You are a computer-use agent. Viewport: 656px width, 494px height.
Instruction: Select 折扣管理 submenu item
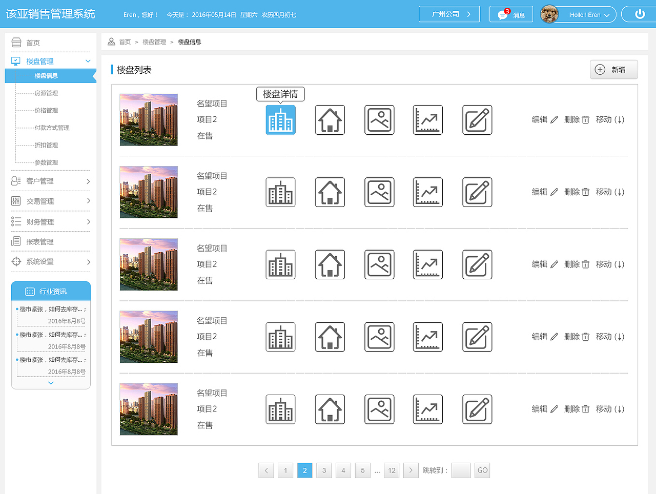[x=46, y=146]
